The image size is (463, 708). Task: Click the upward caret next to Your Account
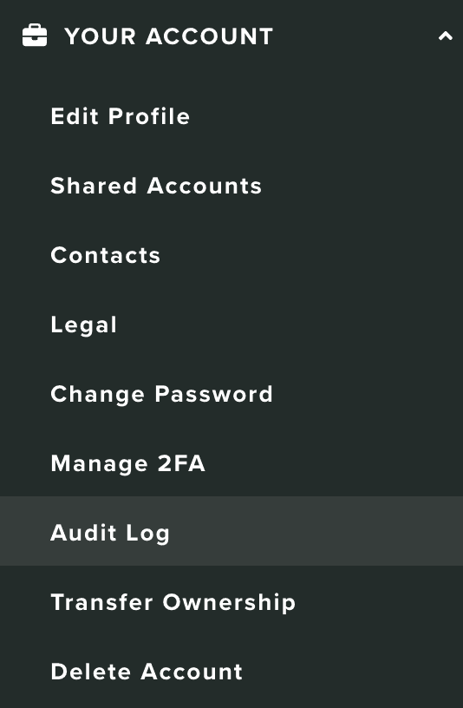pos(446,36)
